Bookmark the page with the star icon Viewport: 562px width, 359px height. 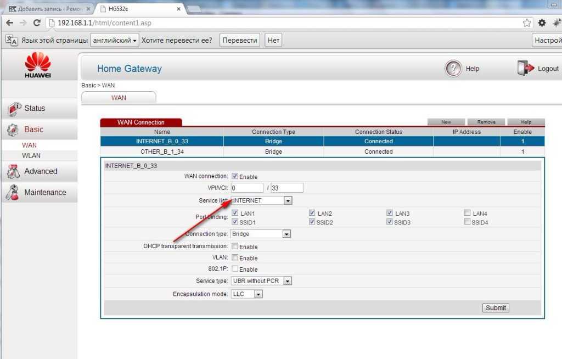point(526,23)
